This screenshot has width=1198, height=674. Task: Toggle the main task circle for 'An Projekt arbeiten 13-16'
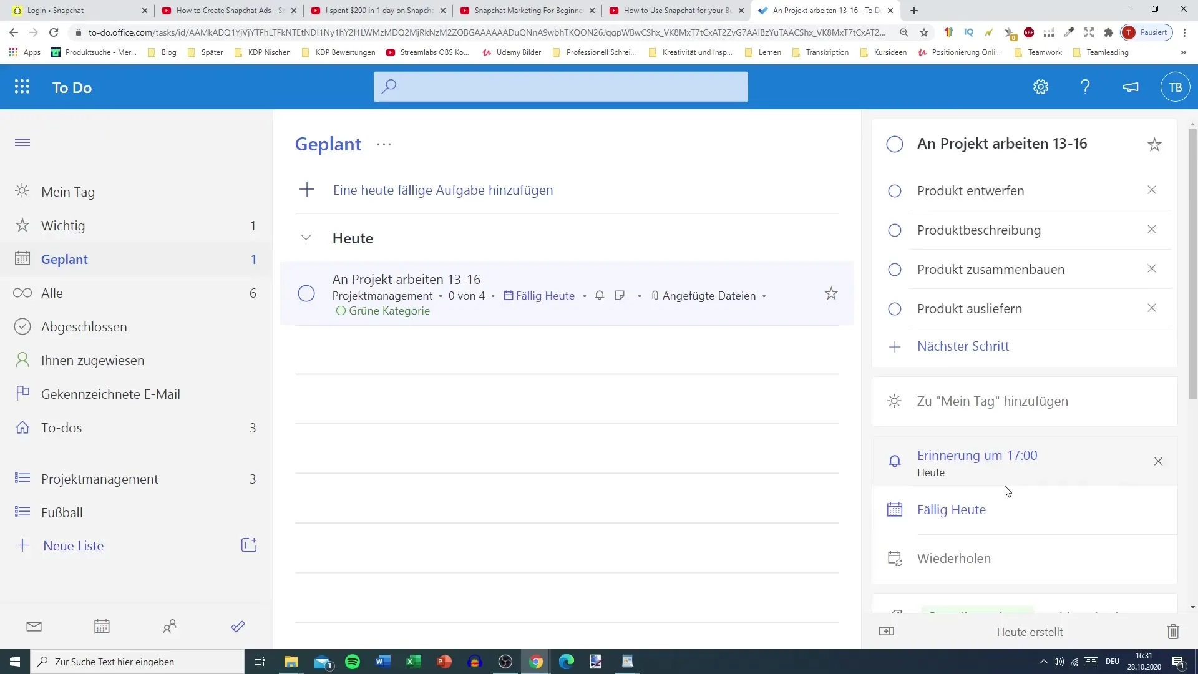tap(895, 143)
